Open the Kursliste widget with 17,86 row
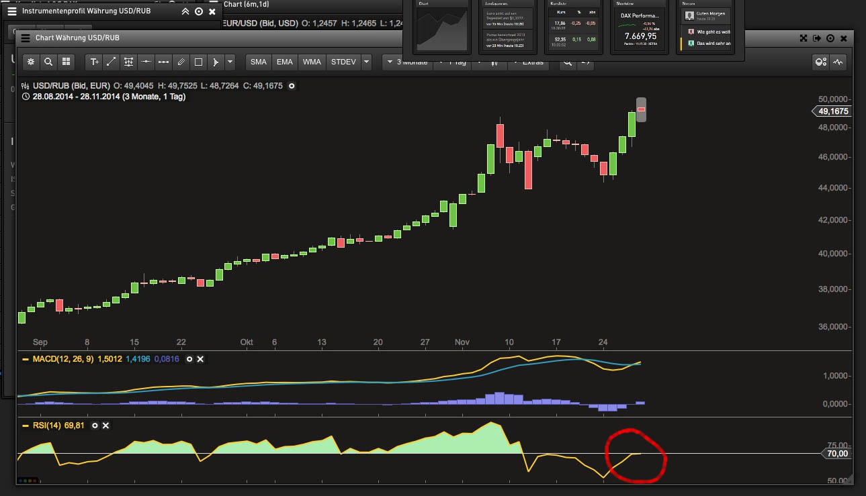866x496 pixels. click(x=572, y=27)
